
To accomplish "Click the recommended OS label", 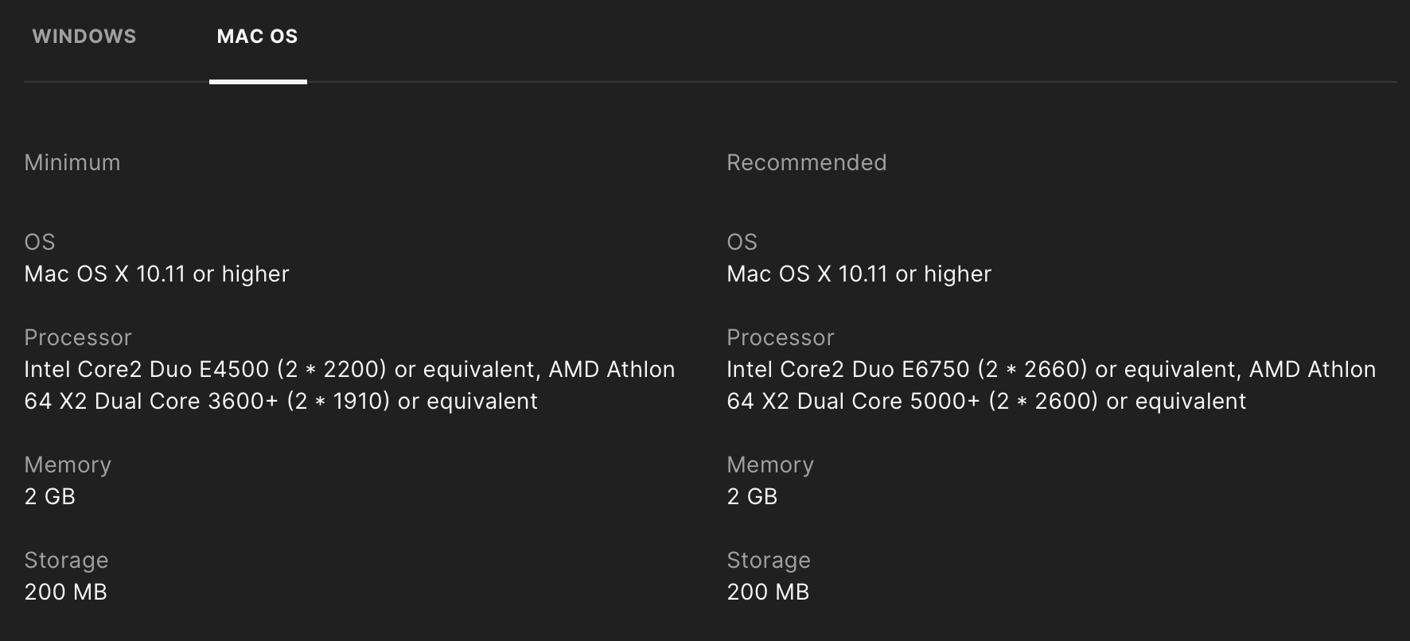I will point(742,242).
